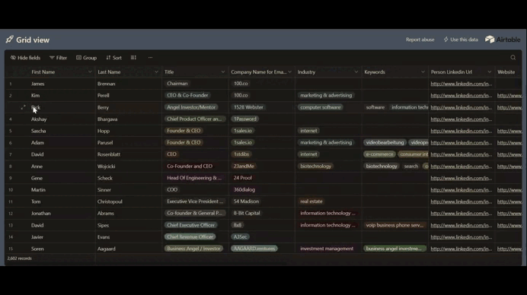Open Soren Aagaard's LinkedIn URL
The height and width of the screenshot is (295, 527).
coord(462,249)
